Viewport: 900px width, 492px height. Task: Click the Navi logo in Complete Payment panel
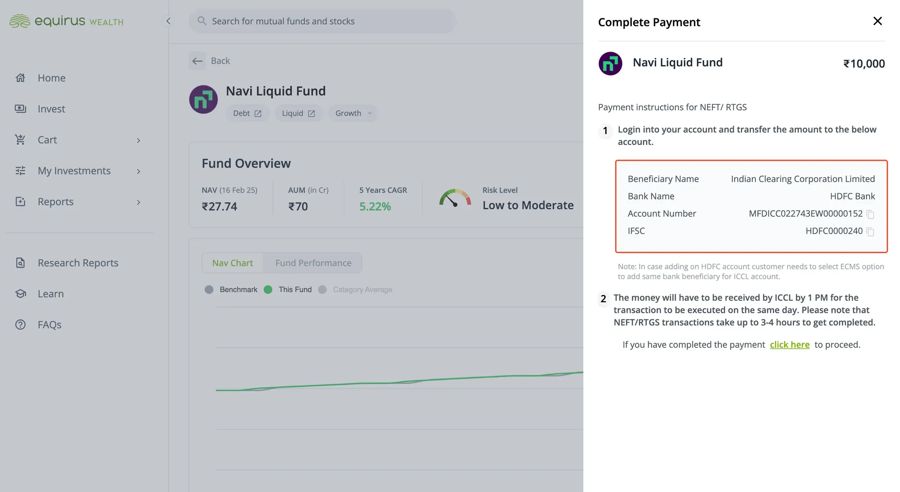(610, 64)
